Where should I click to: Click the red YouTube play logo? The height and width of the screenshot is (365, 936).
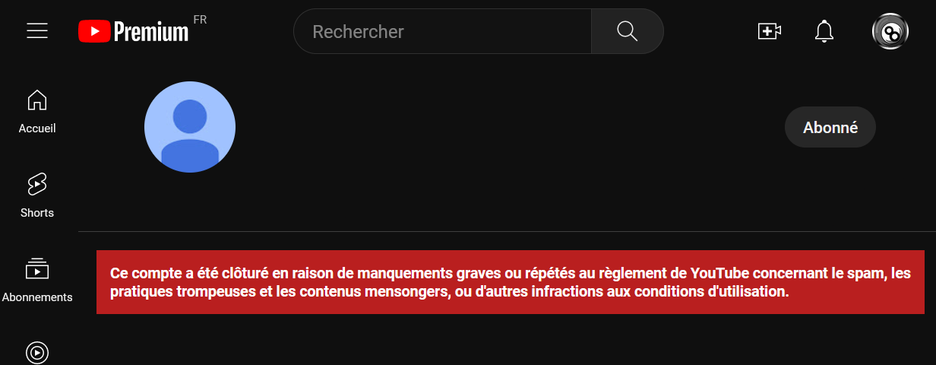(94, 31)
